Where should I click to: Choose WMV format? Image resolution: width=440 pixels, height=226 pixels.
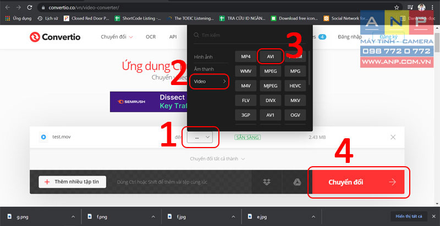tap(245, 71)
